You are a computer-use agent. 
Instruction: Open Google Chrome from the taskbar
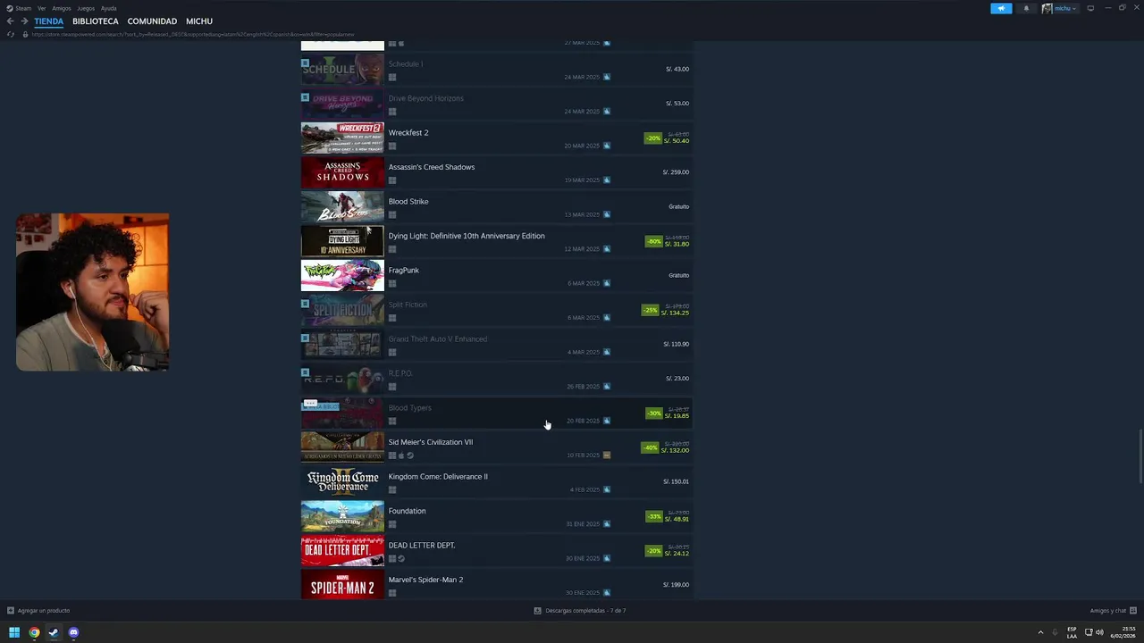click(34, 632)
